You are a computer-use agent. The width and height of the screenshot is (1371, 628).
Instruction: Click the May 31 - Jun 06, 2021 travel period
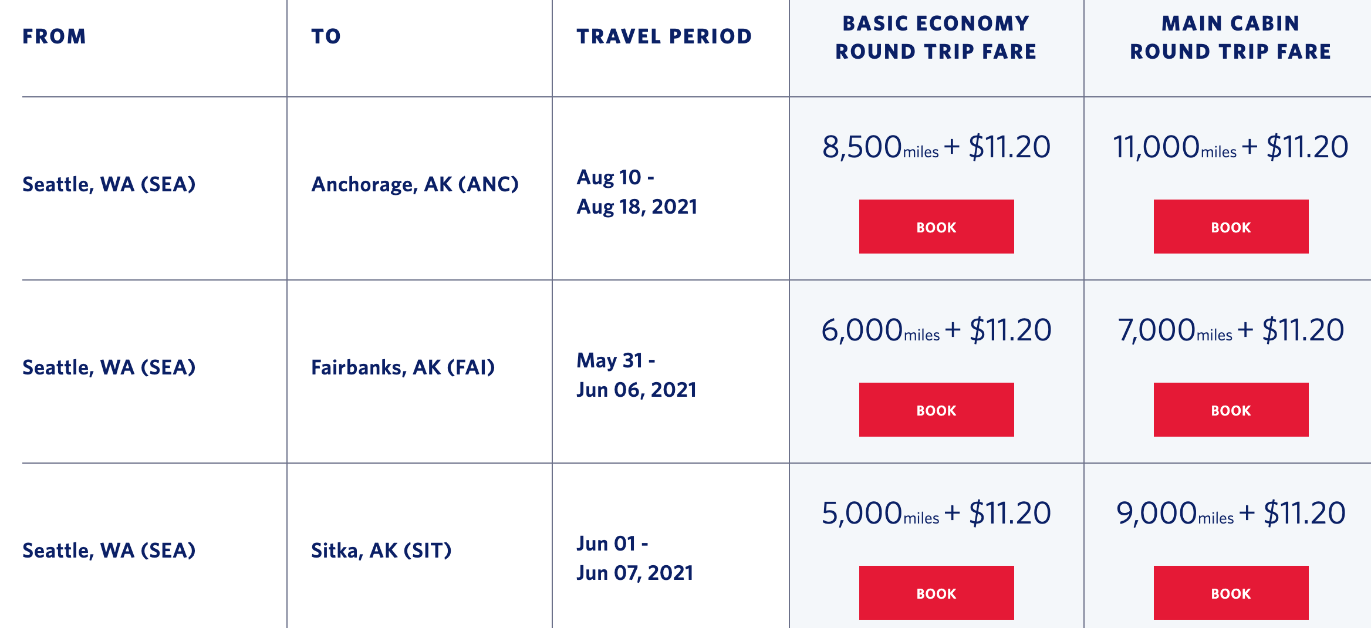(x=636, y=375)
